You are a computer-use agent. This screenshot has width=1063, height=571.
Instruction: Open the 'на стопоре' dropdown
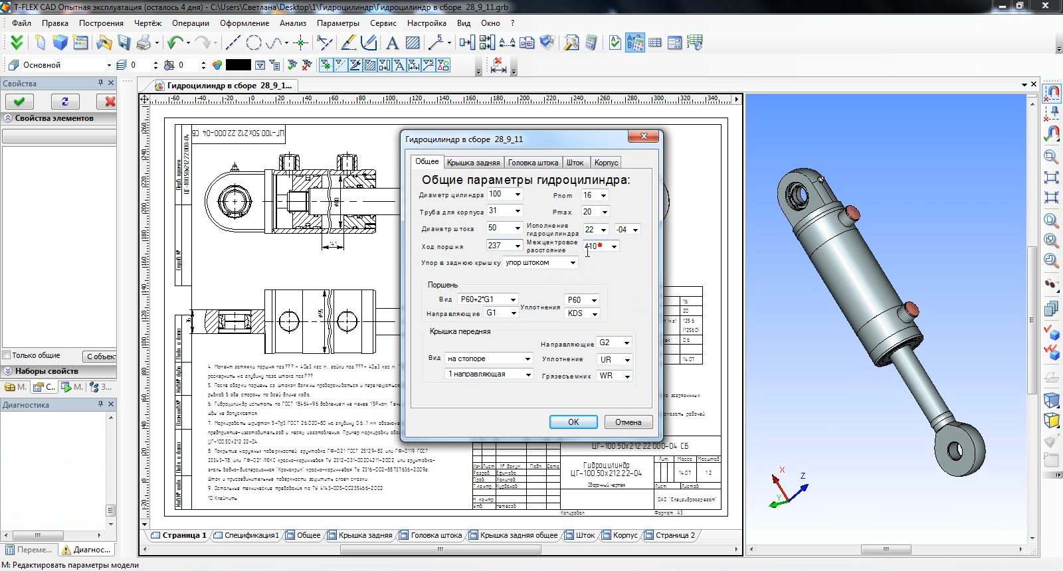click(528, 359)
